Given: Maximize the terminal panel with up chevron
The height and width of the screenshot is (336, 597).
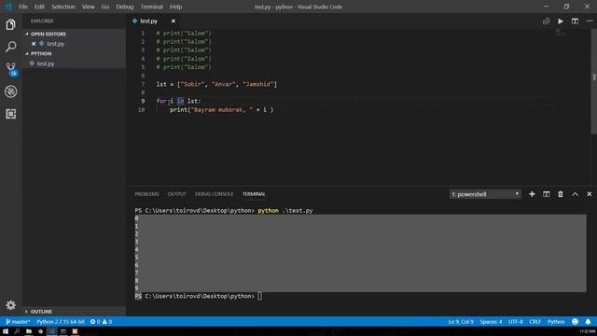Looking at the screenshot, I should point(575,194).
